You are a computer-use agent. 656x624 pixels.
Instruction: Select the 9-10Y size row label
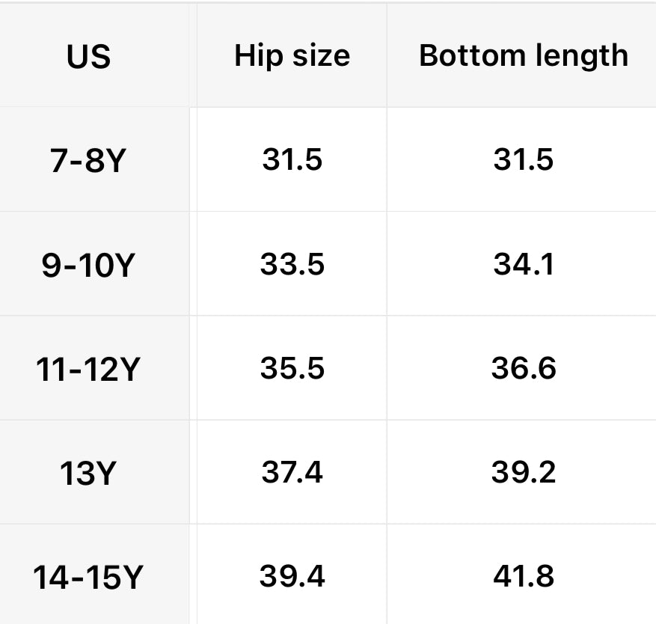[x=87, y=265]
